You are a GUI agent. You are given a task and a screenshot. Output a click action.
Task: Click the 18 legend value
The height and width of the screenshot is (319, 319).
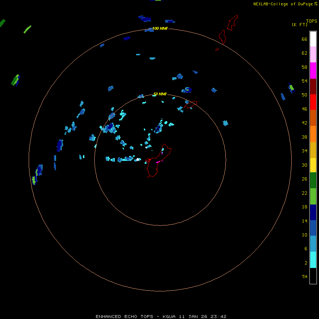(x=304, y=207)
